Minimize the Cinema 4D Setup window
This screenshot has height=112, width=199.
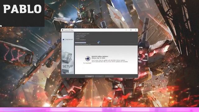(x=126, y=30)
